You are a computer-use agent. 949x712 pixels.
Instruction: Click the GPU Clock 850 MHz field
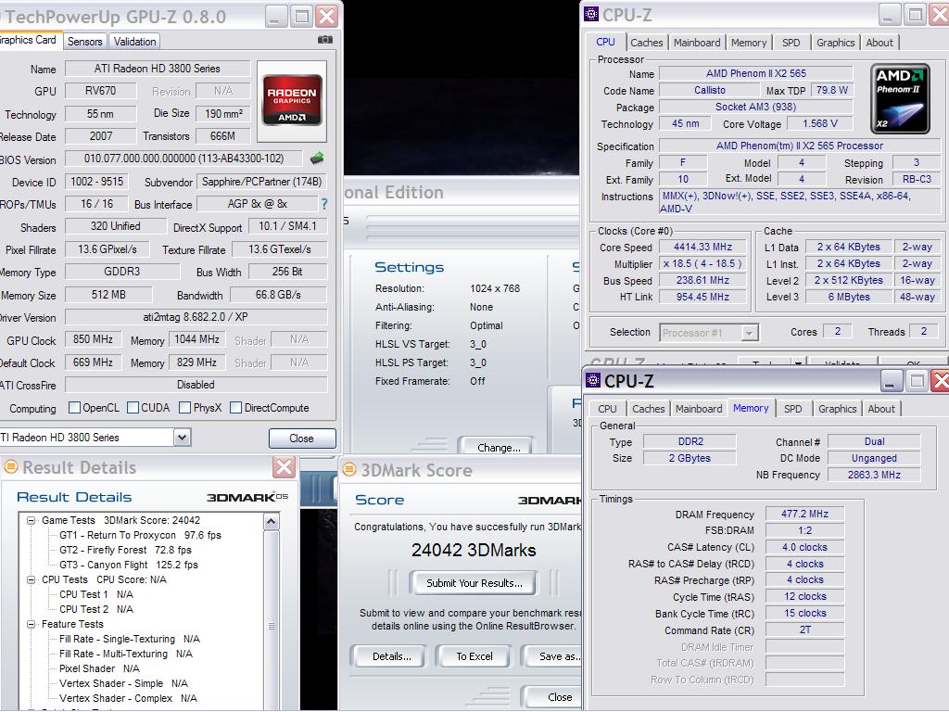click(x=94, y=339)
